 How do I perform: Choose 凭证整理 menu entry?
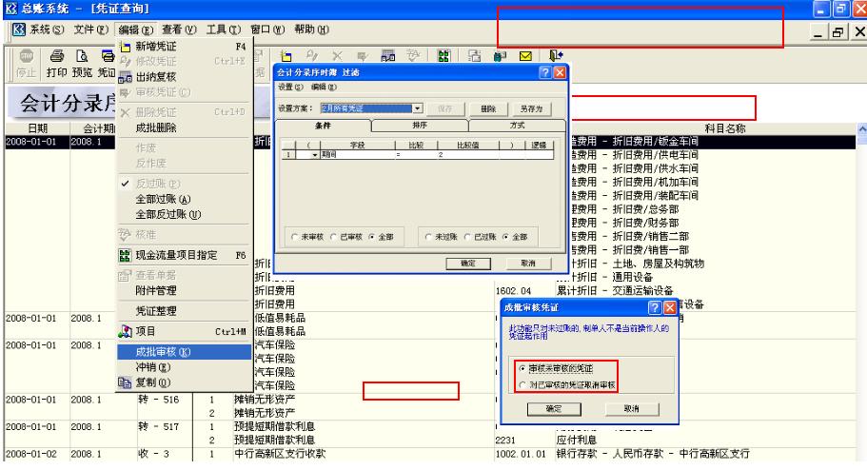184,311
